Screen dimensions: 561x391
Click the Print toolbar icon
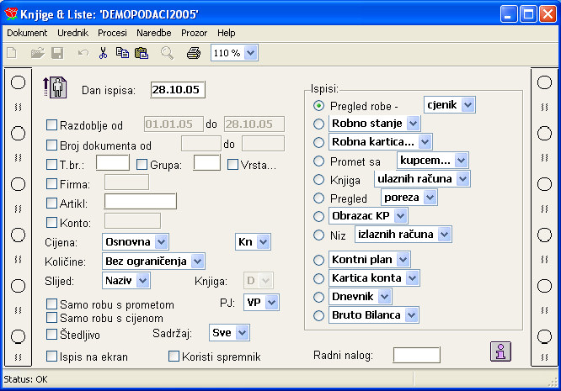point(193,53)
